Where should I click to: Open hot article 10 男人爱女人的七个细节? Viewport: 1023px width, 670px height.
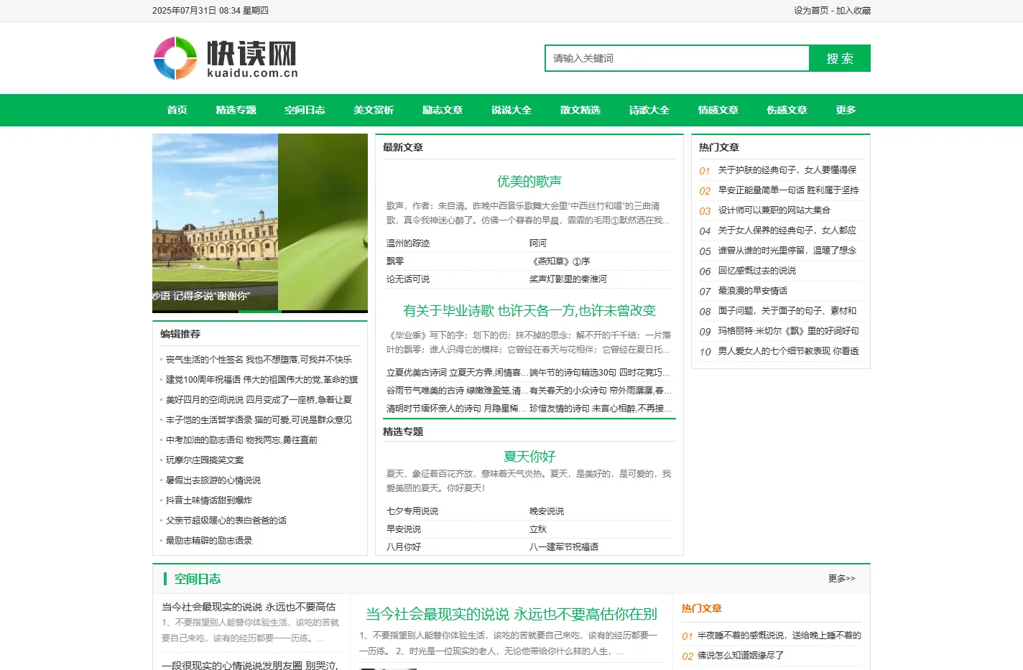coord(788,351)
